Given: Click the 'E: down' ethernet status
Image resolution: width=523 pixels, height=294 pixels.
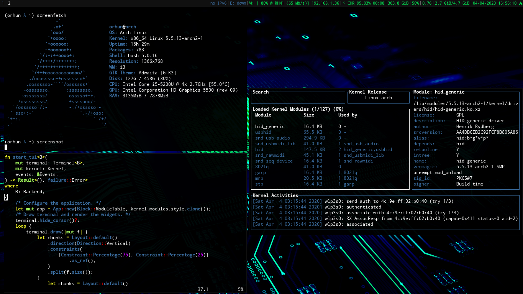Looking at the screenshot, I should (x=238, y=3).
